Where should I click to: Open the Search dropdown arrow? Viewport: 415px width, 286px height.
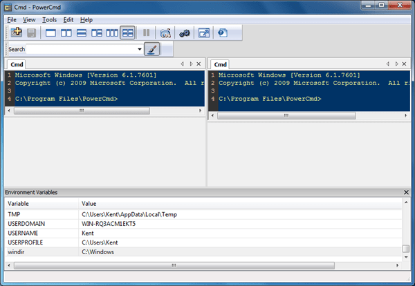pos(140,49)
